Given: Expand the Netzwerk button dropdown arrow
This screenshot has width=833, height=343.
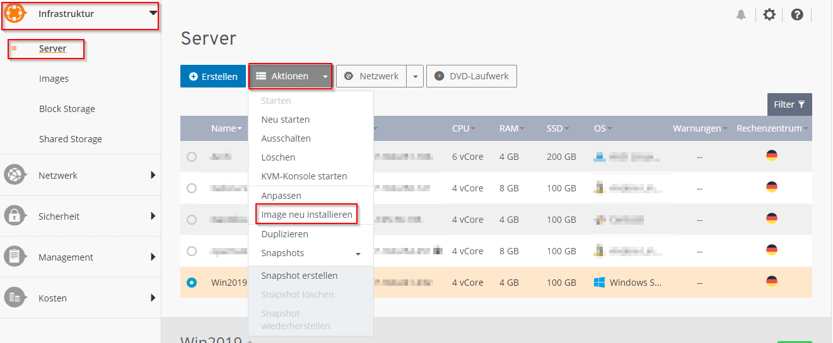Looking at the screenshot, I should coord(415,76).
